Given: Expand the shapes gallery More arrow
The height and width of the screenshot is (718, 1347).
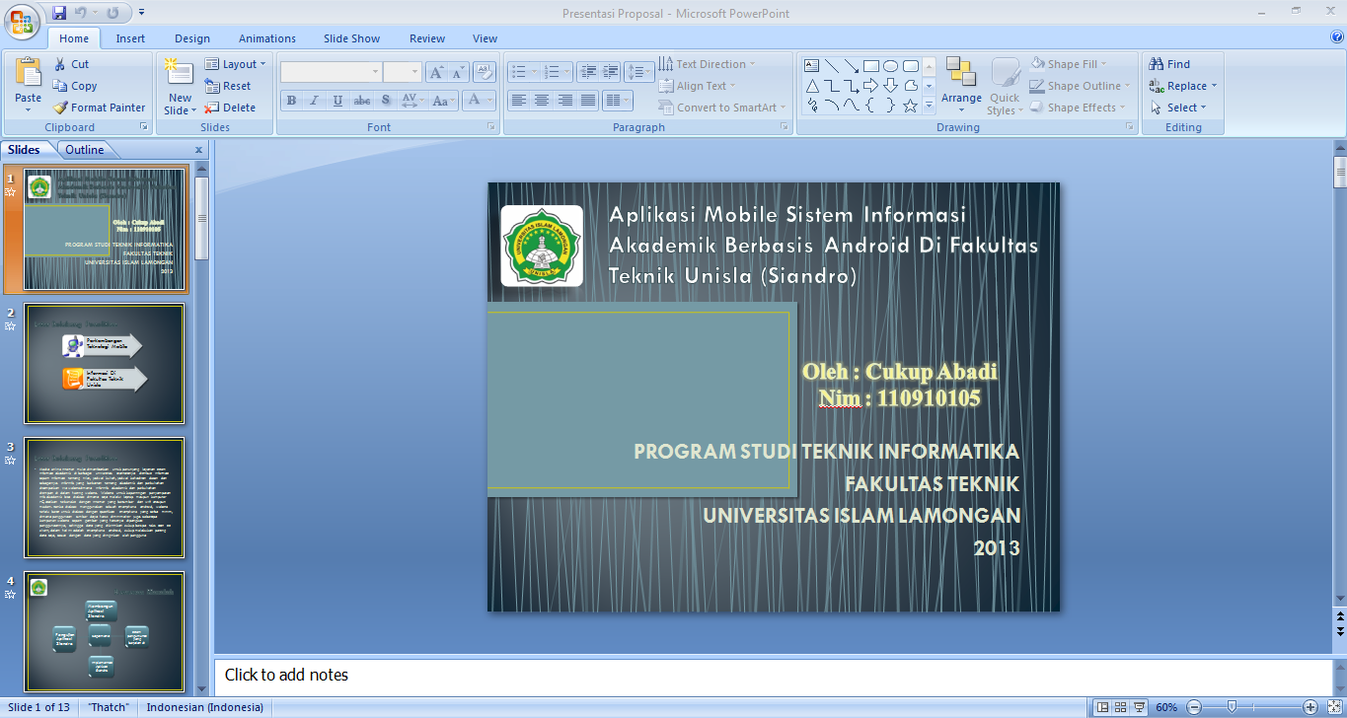Looking at the screenshot, I should pos(929,106).
